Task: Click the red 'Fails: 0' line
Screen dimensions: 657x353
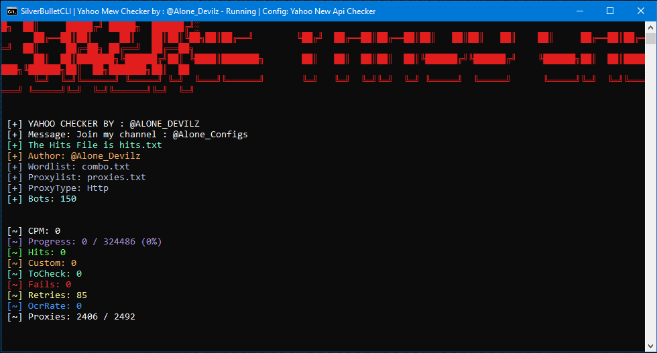Action: point(40,285)
